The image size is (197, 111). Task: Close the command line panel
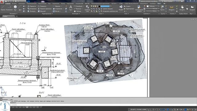pyautogui.click(x=1, y=99)
